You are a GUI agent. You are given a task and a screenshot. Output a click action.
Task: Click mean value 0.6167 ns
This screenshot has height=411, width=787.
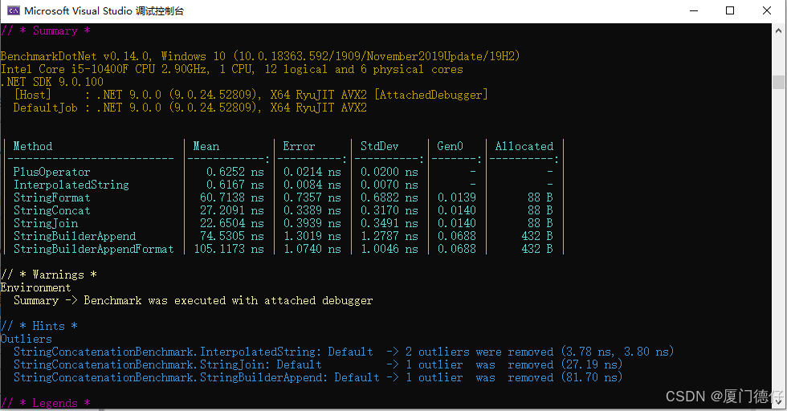tap(234, 185)
